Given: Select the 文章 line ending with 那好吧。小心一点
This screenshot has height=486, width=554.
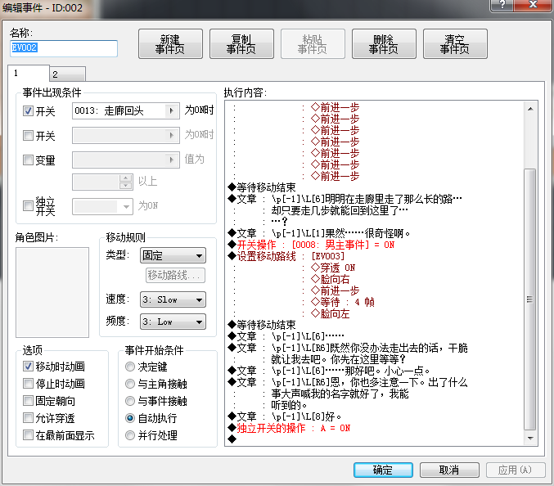Looking at the screenshot, I should click(x=329, y=371).
